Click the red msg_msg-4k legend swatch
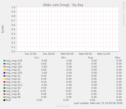The image size is (126, 109). click(x=4, y=82)
